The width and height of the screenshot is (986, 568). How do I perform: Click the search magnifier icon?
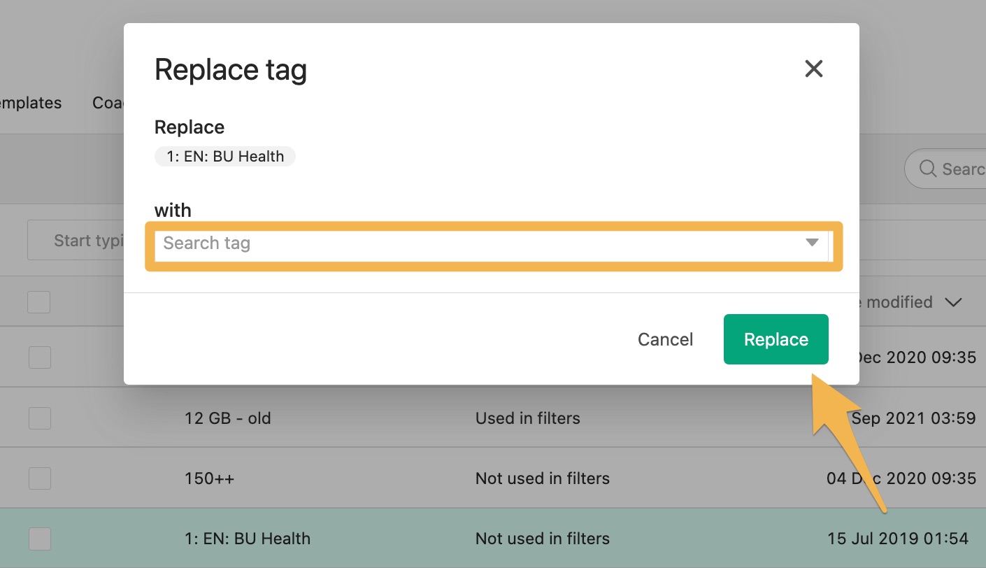[x=927, y=169]
